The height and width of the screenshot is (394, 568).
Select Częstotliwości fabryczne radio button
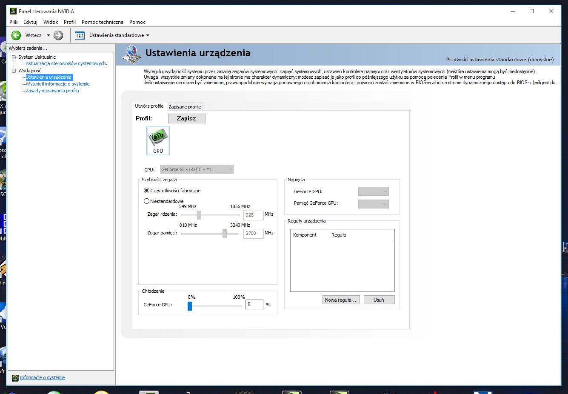point(146,191)
